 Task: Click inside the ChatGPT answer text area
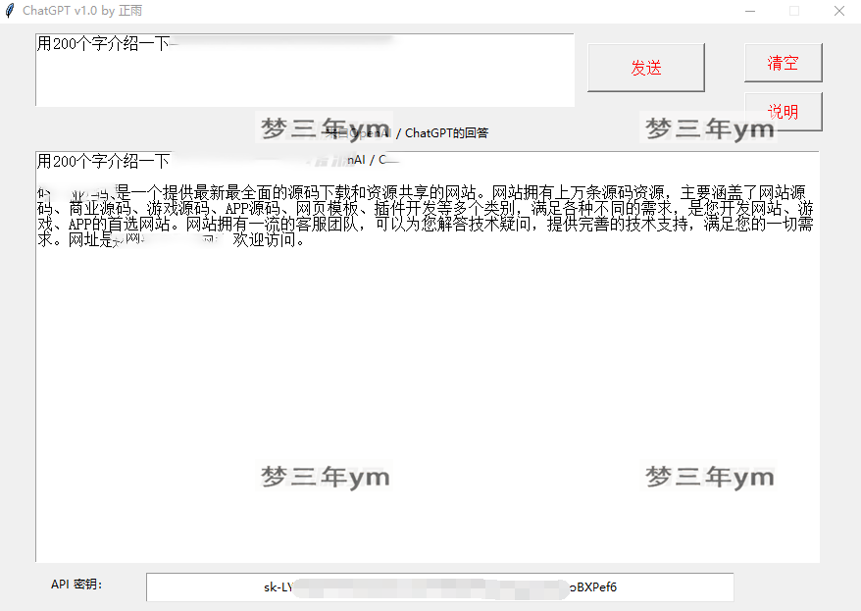click(428, 357)
